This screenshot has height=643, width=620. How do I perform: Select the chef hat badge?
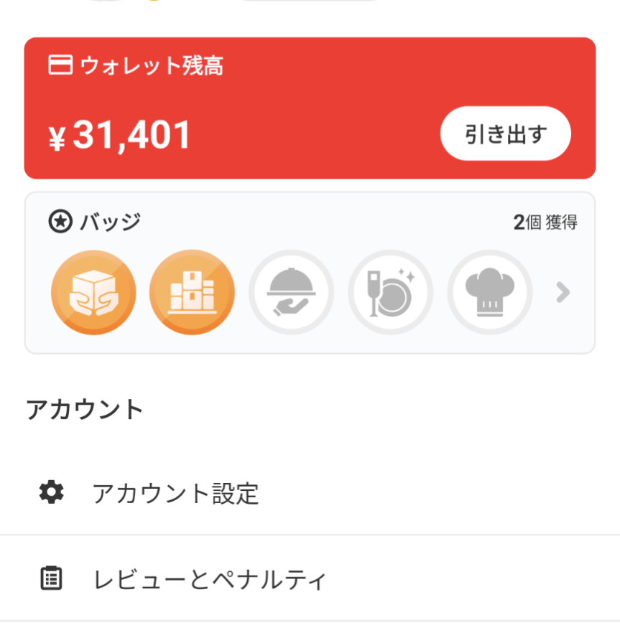coord(489,292)
